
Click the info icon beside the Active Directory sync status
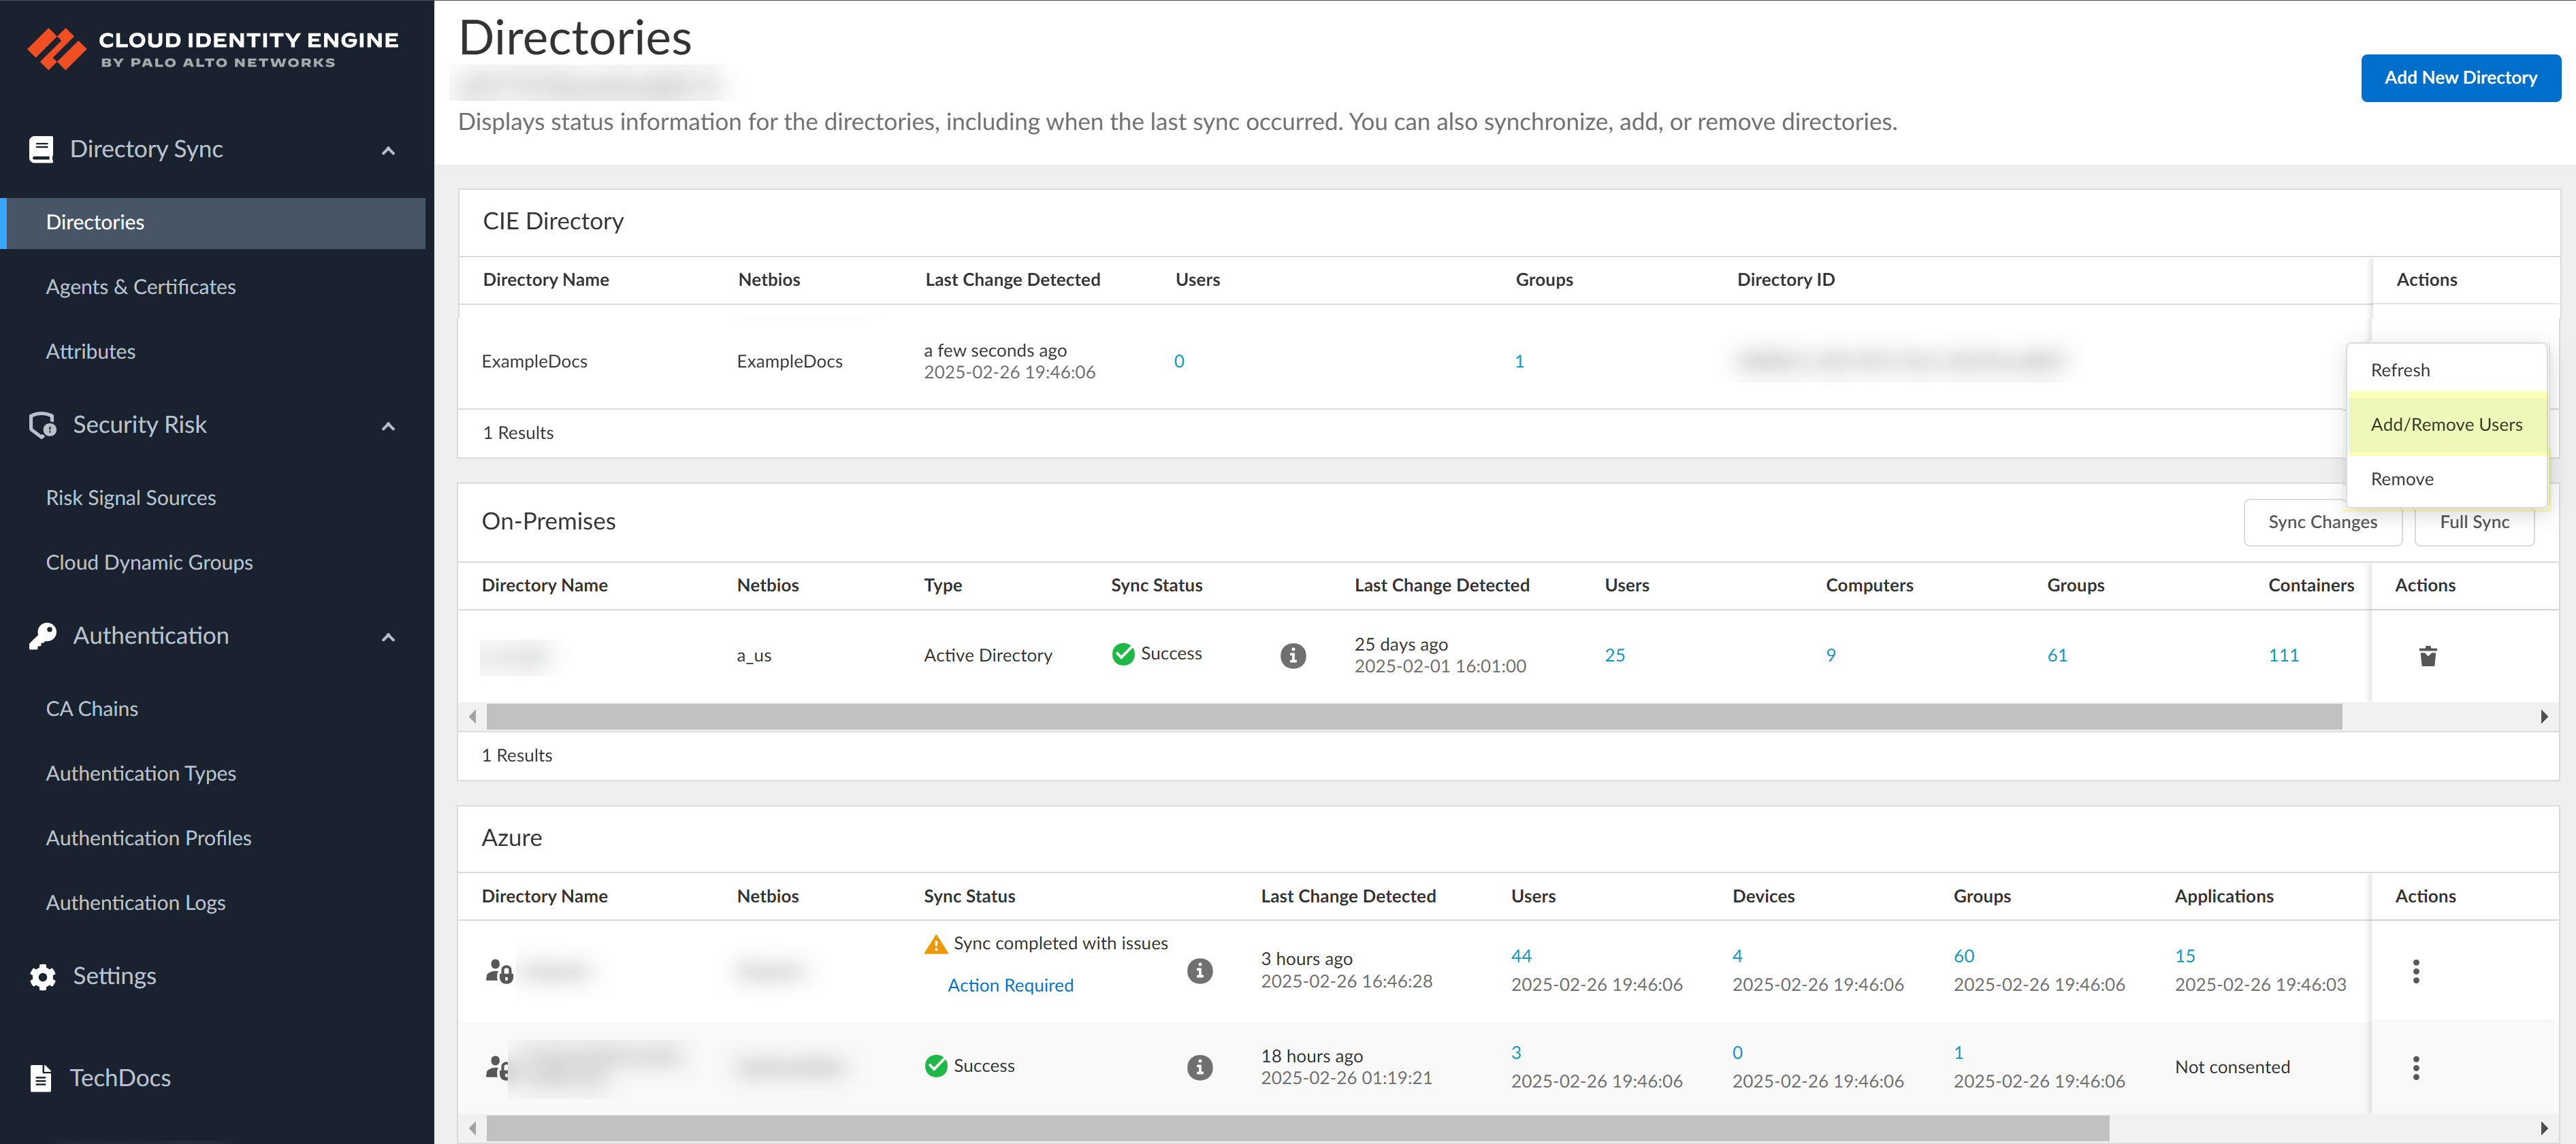[x=1292, y=656]
